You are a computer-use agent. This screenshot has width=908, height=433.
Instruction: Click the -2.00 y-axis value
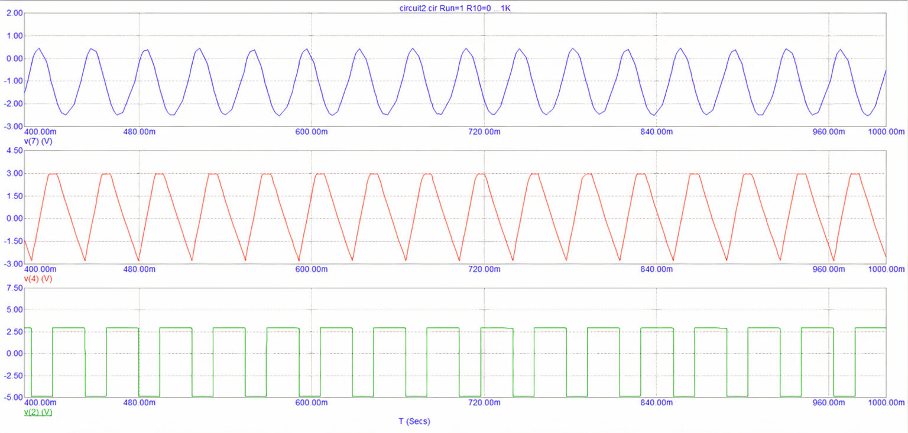tap(13, 104)
